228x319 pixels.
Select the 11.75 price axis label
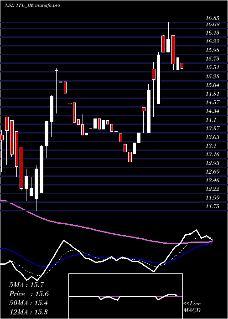tap(212, 206)
